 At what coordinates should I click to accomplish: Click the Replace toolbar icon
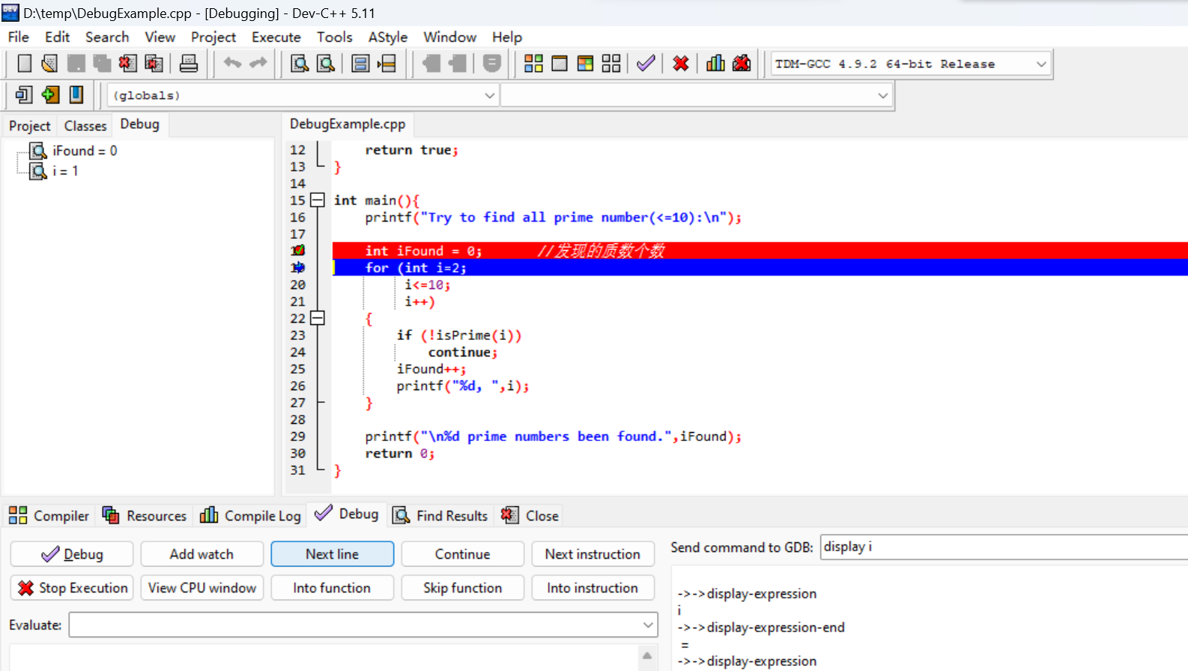(326, 64)
